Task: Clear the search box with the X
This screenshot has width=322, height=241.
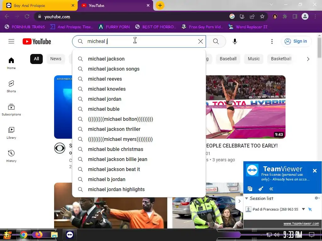Action: pyautogui.click(x=200, y=41)
